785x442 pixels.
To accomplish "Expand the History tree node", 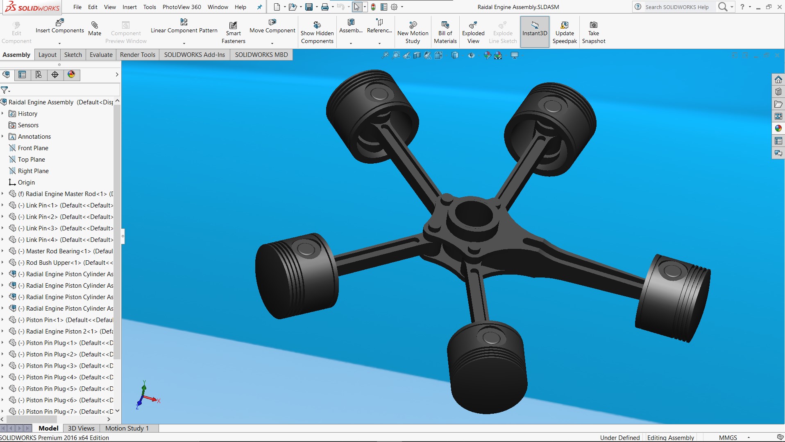I will pyautogui.click(x=2, y=113).
